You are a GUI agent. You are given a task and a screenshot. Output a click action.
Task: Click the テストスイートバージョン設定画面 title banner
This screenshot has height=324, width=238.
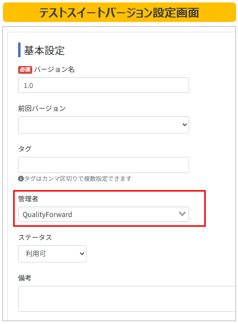point(119,12)
